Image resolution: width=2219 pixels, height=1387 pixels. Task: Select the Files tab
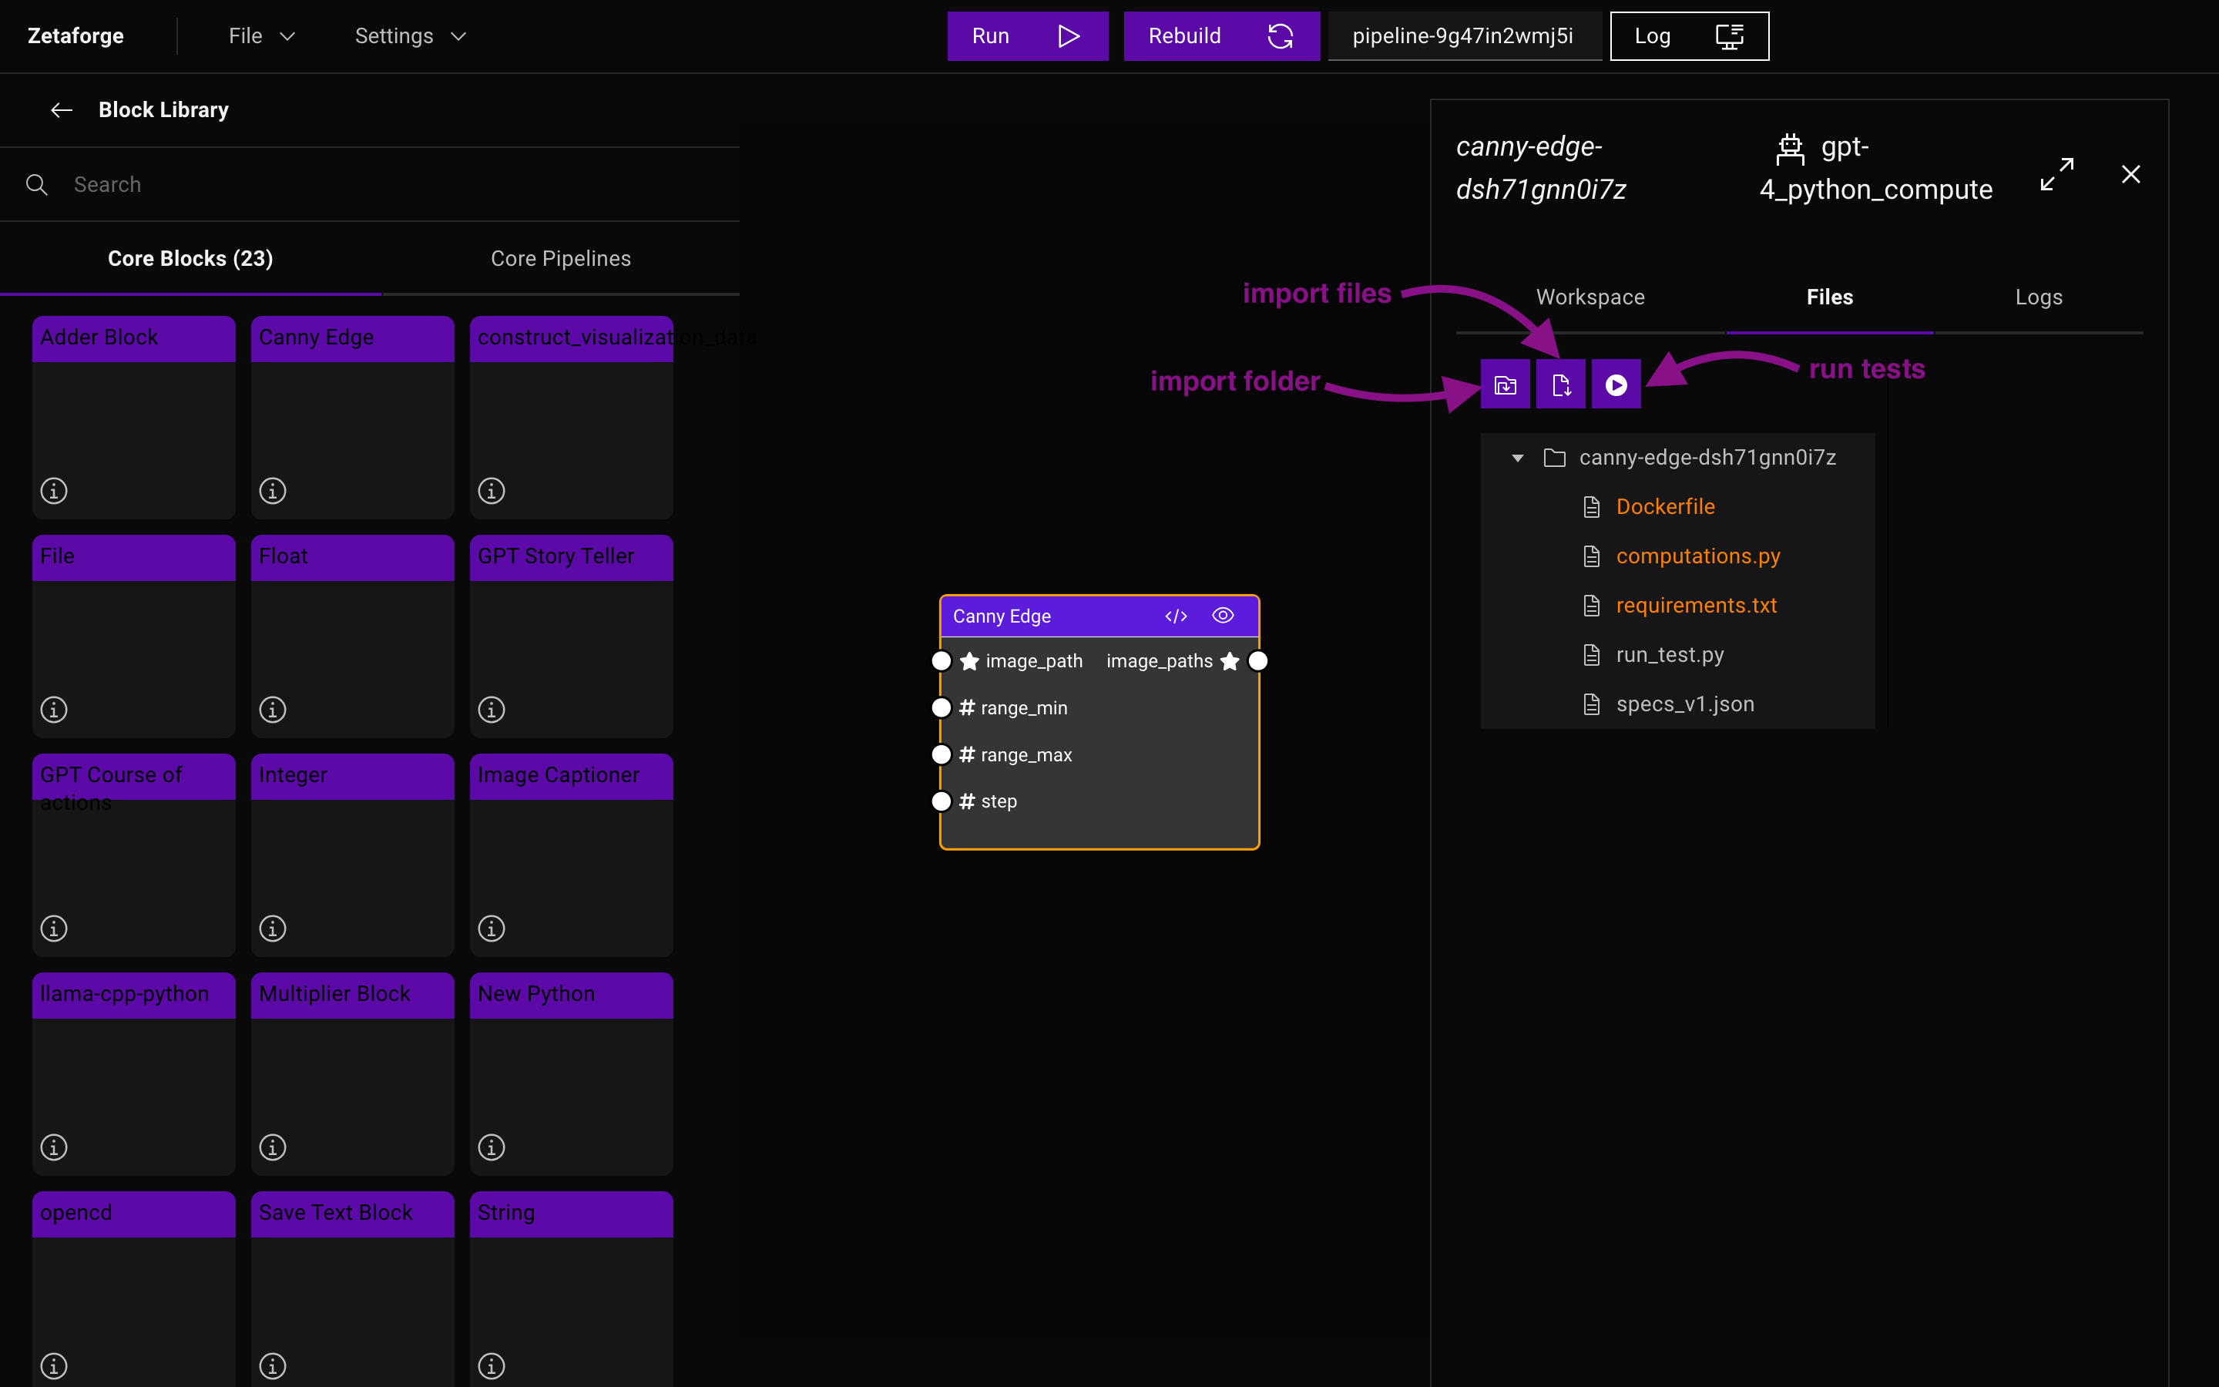click(1829, 297)
